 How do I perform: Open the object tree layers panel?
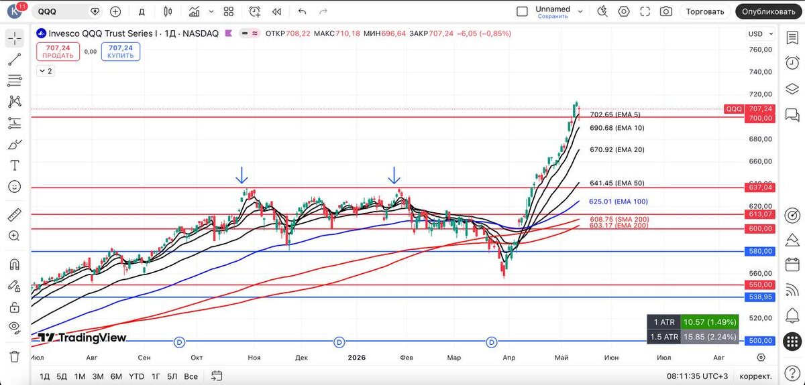click(x=792, y=88)
